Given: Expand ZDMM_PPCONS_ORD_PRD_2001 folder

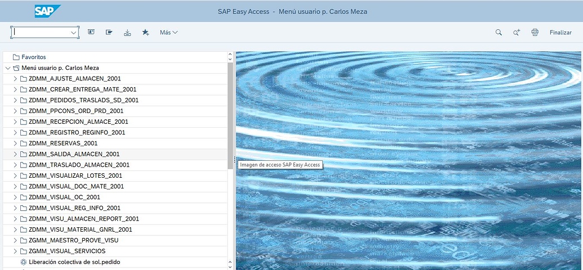Looking at the screenshot, I should tap(15, 111).
